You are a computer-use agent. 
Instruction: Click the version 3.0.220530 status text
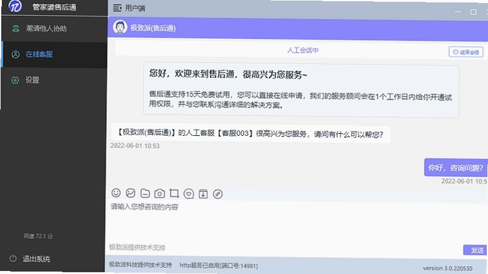pos(447,268)
